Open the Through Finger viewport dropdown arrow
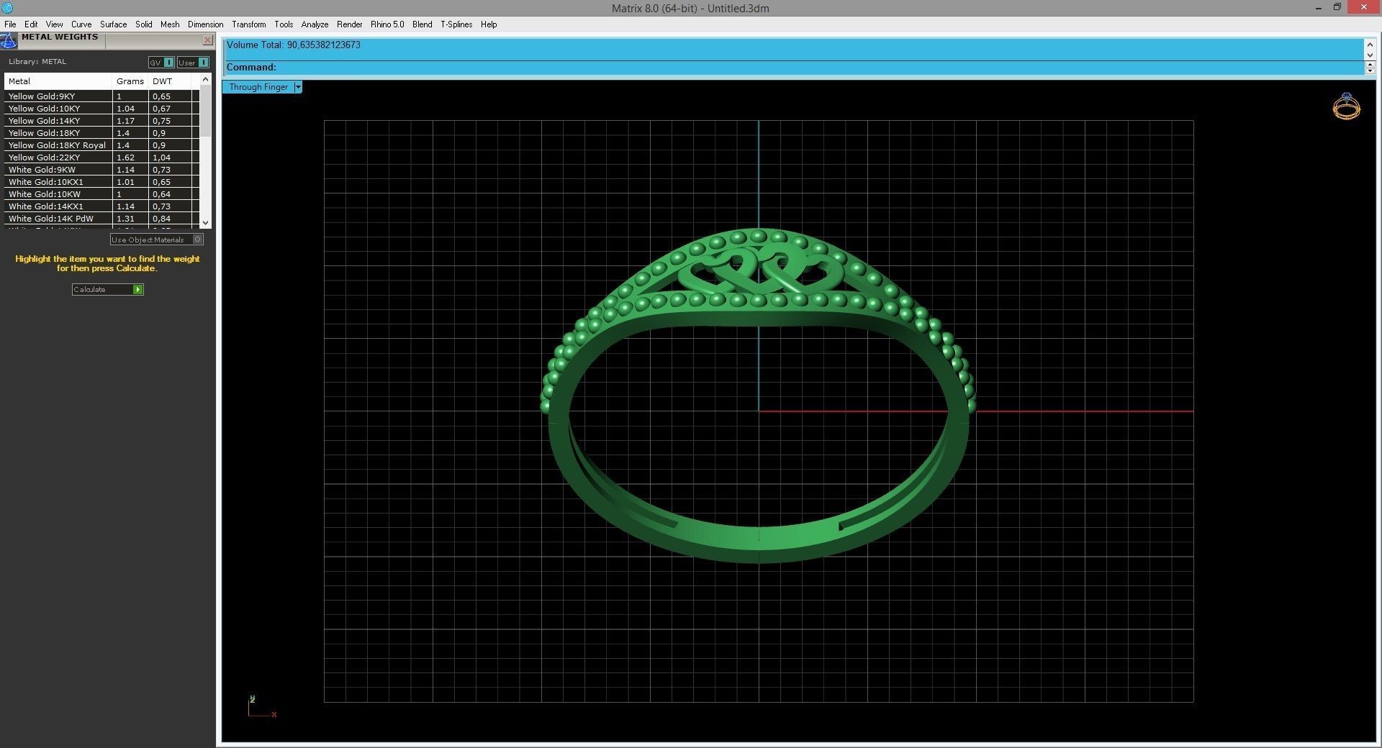The height and width of the screenshot is (748, 1382). (298, 87)
